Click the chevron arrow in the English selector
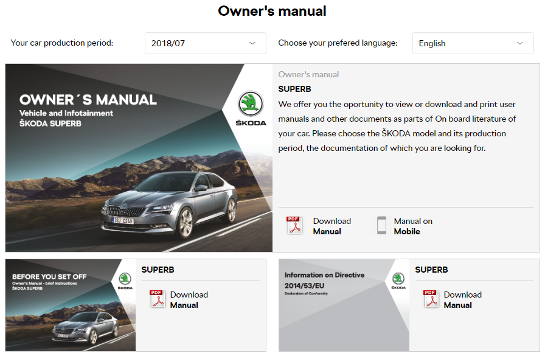Screen dimensions: 545x356 519,43
